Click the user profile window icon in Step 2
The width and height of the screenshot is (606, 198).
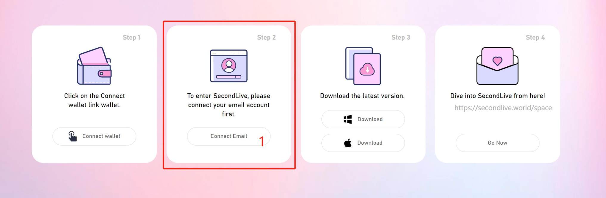click(229, 66)
